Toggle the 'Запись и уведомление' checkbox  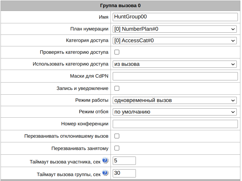(117, 88)
